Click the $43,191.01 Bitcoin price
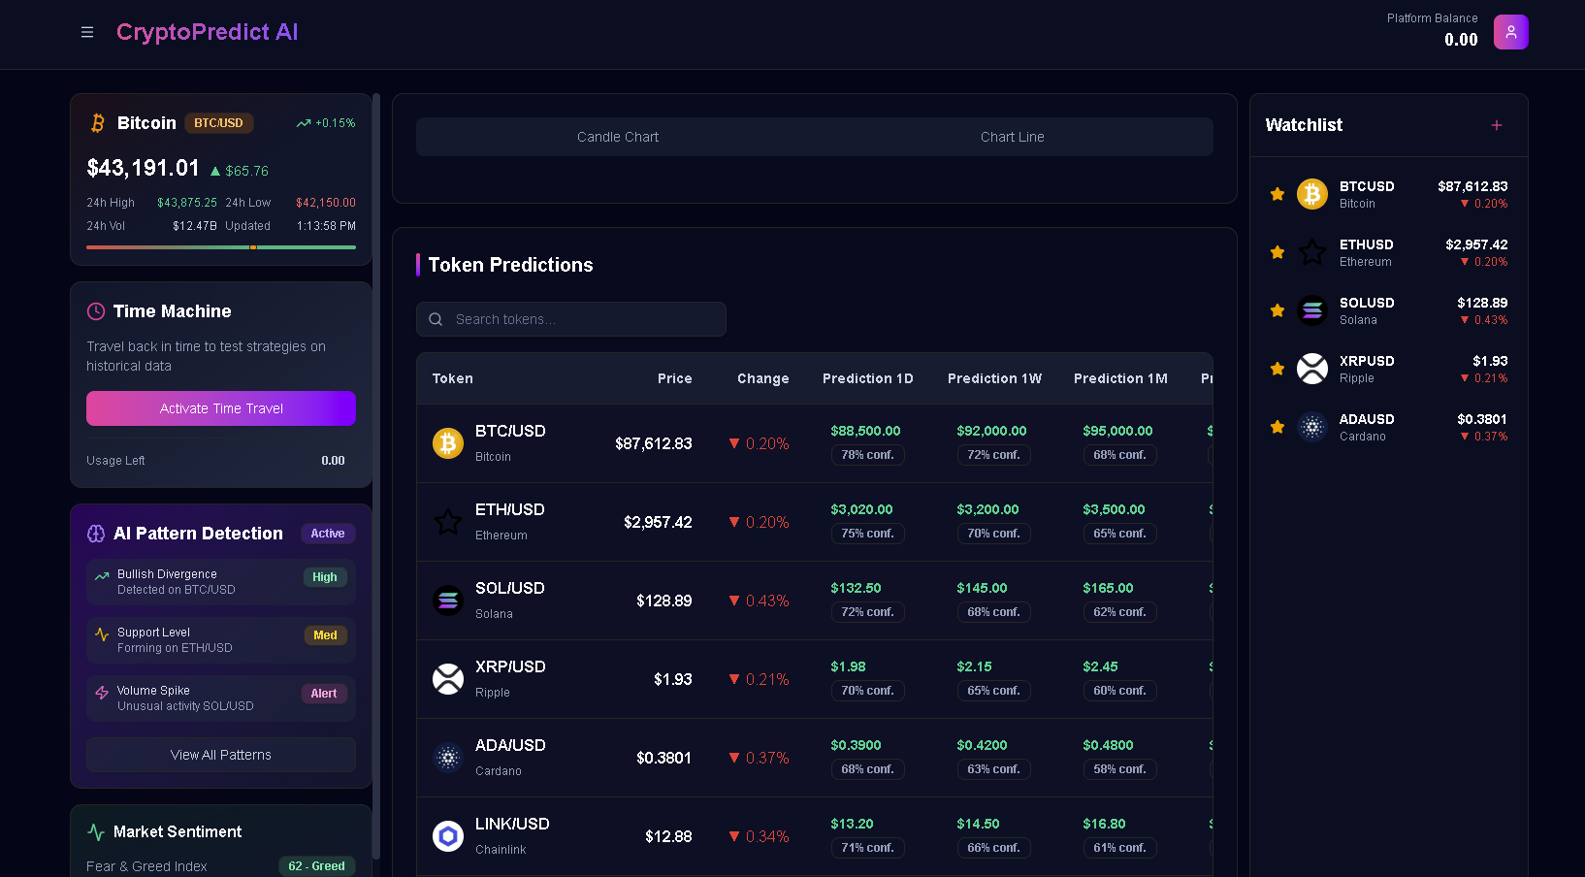The image size is (1585, 877). [144, 168]
